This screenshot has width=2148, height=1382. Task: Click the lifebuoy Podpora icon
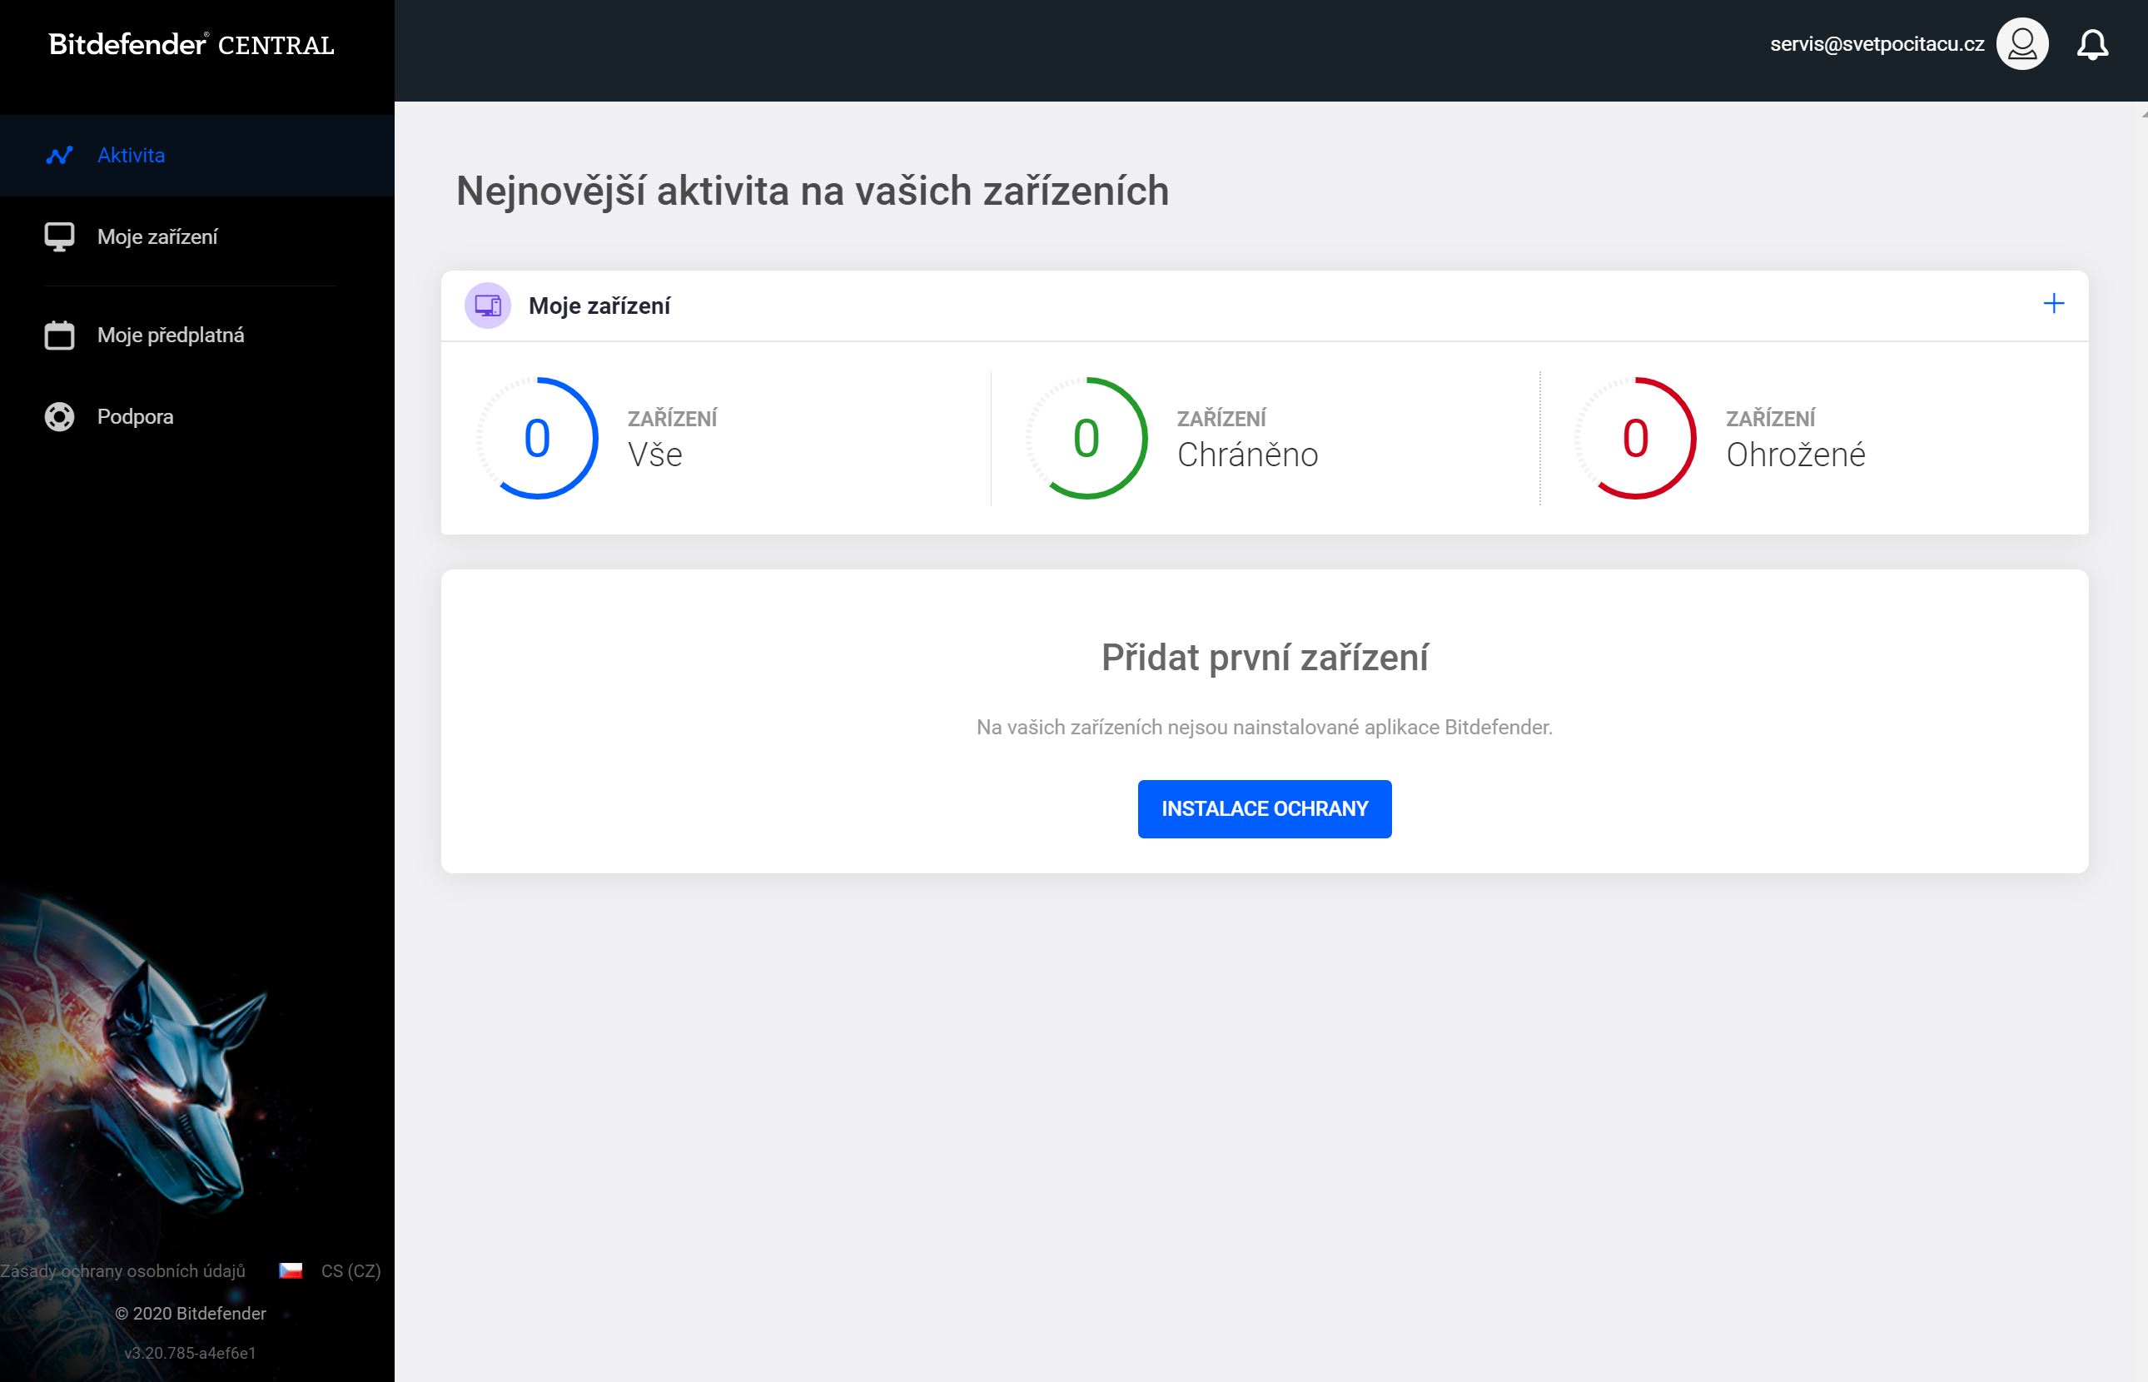(59, 417)
